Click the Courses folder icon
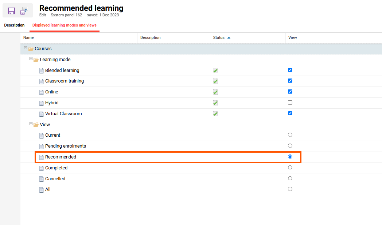 click(31, 49)
